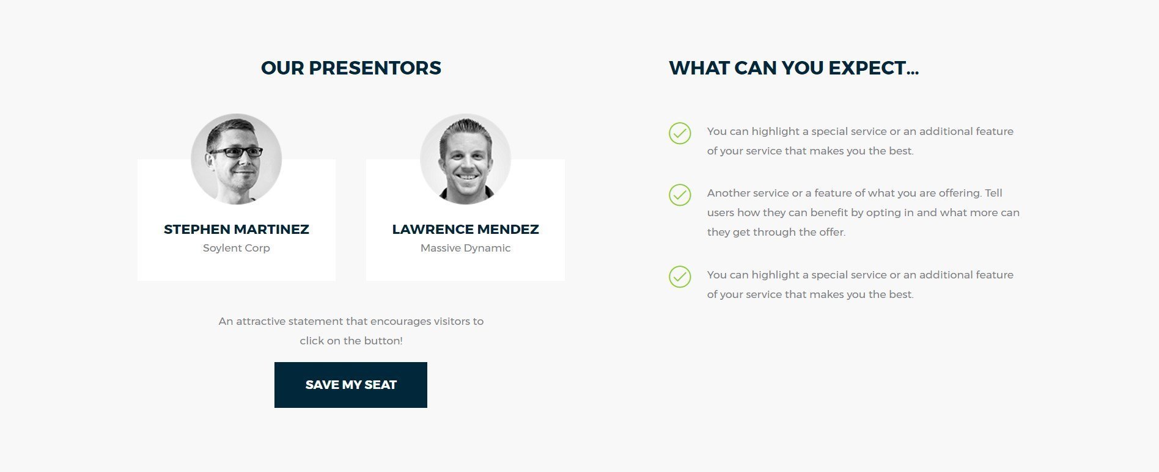Image resolution: width=1159 pixels, height=472 pixels.
Task: Click the green checkmark beside the third expectation
Action: coord(680,276)
